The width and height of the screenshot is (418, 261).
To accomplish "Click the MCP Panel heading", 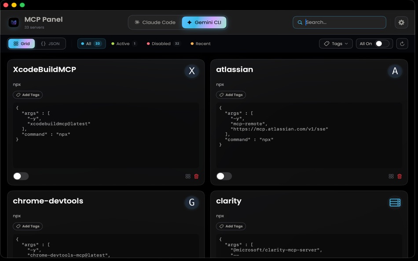I will click(44, 19).
